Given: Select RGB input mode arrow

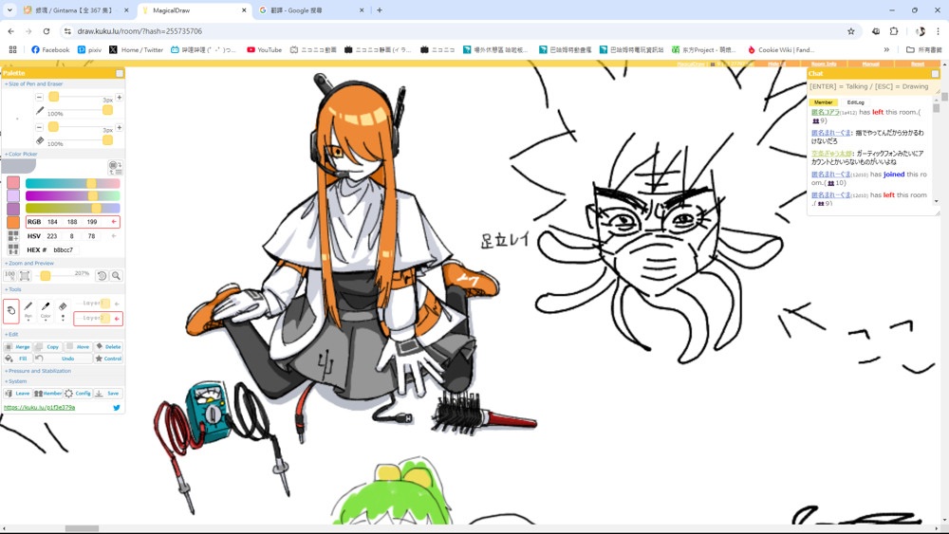Looking at the screenshot, I should [x=114, y=222].
